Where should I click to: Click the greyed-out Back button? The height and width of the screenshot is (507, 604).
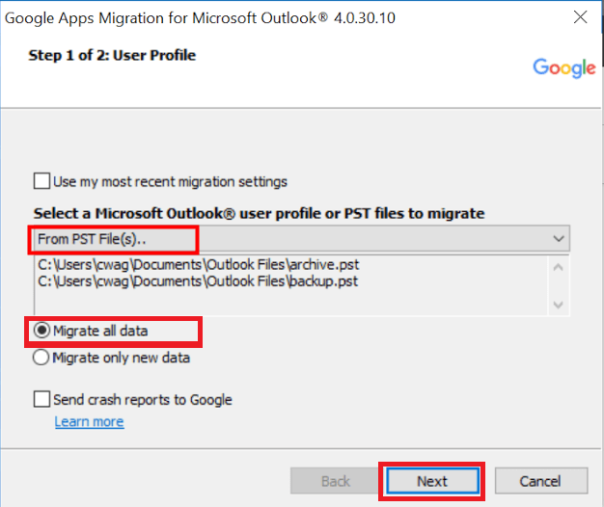click(336, 481)
